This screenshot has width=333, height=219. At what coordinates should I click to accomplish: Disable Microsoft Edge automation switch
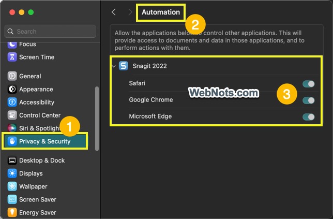click(309, 117)
